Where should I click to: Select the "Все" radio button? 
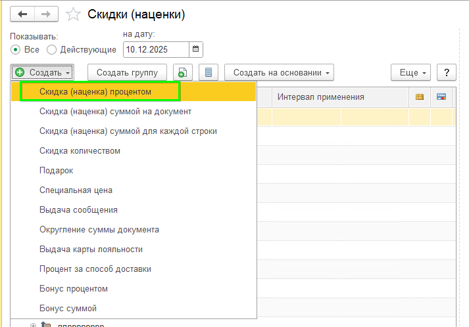(x=15, y=49)
